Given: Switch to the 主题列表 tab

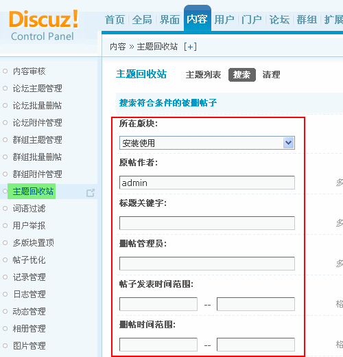Looking at the screenshot, I should pyautogui.click(x=203, y=75).
